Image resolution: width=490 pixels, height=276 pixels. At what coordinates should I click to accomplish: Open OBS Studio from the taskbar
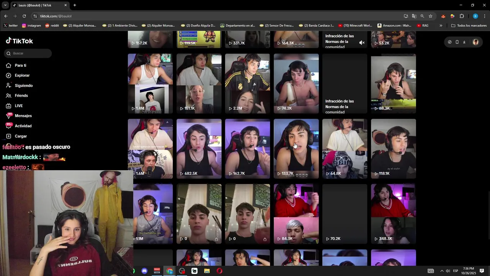pyautogui.click(x=182, y=271)
